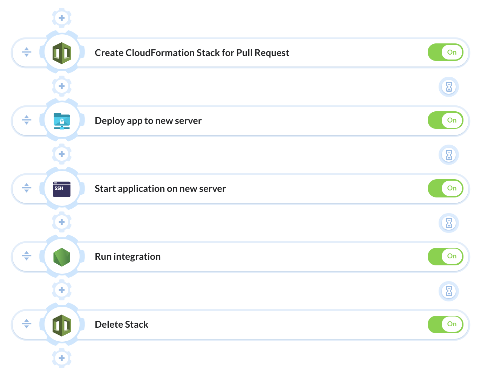
Task: Click hourglass wait icon below Run integration row
Action: [449, 291]
